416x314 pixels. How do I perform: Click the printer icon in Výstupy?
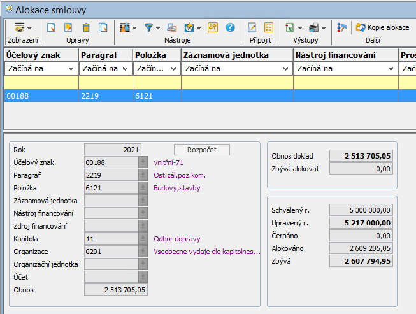(x=313, y=27)
